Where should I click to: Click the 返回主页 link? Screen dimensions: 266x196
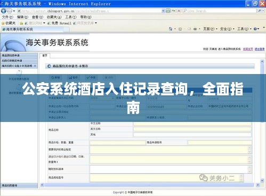(x=248, y=49)
